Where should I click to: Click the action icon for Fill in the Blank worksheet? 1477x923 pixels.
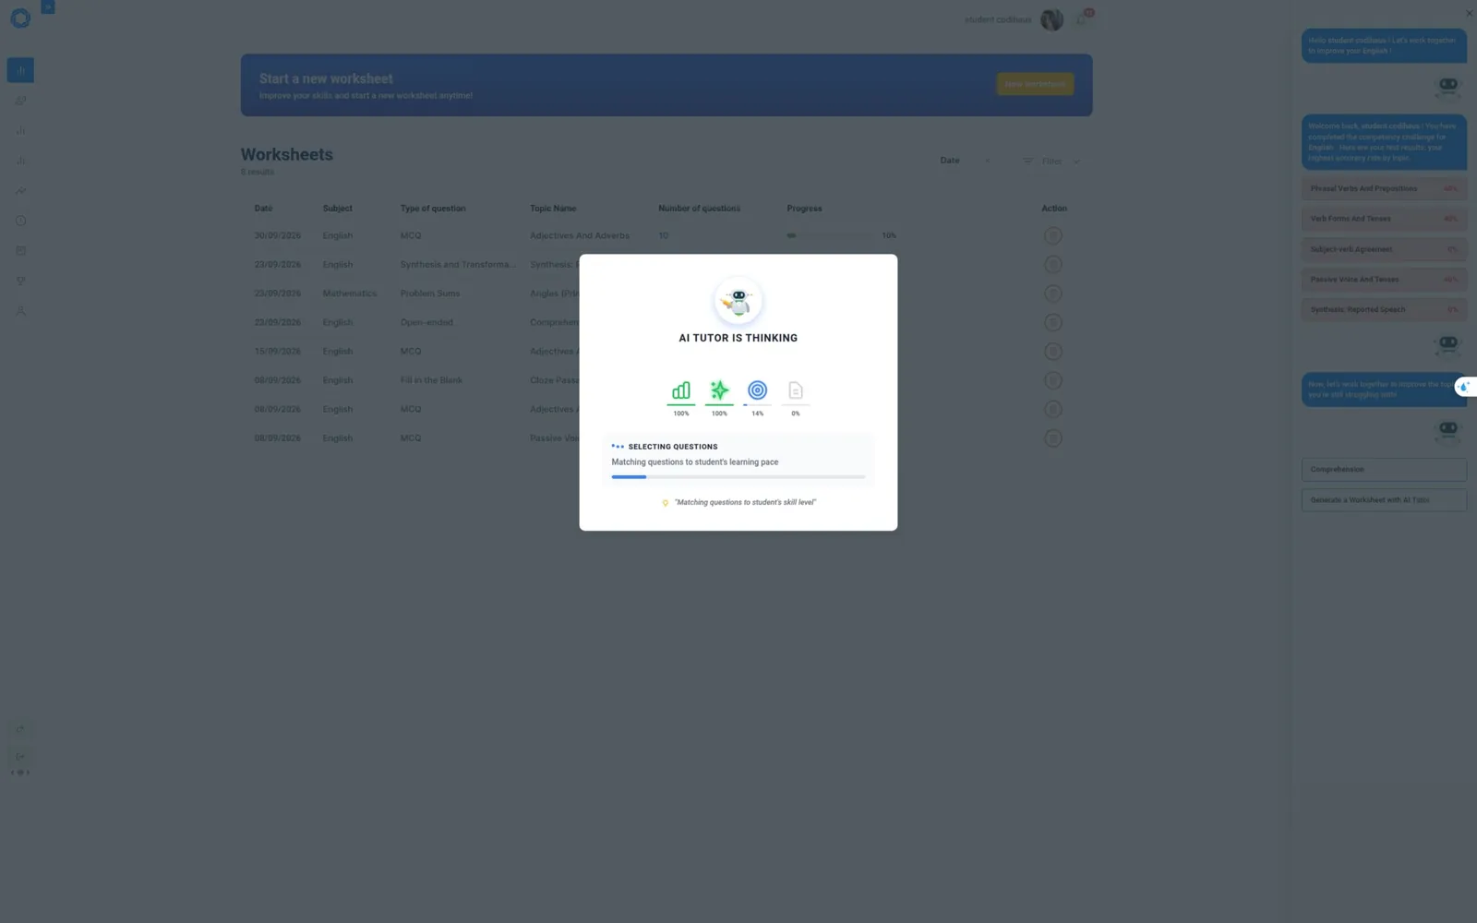pyautogui.click(x=1052, y=380)
